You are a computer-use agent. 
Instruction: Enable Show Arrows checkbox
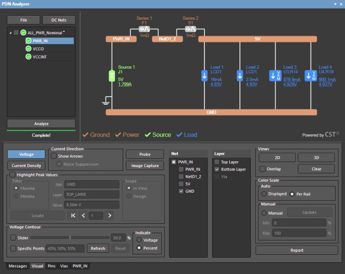point(54,156)
